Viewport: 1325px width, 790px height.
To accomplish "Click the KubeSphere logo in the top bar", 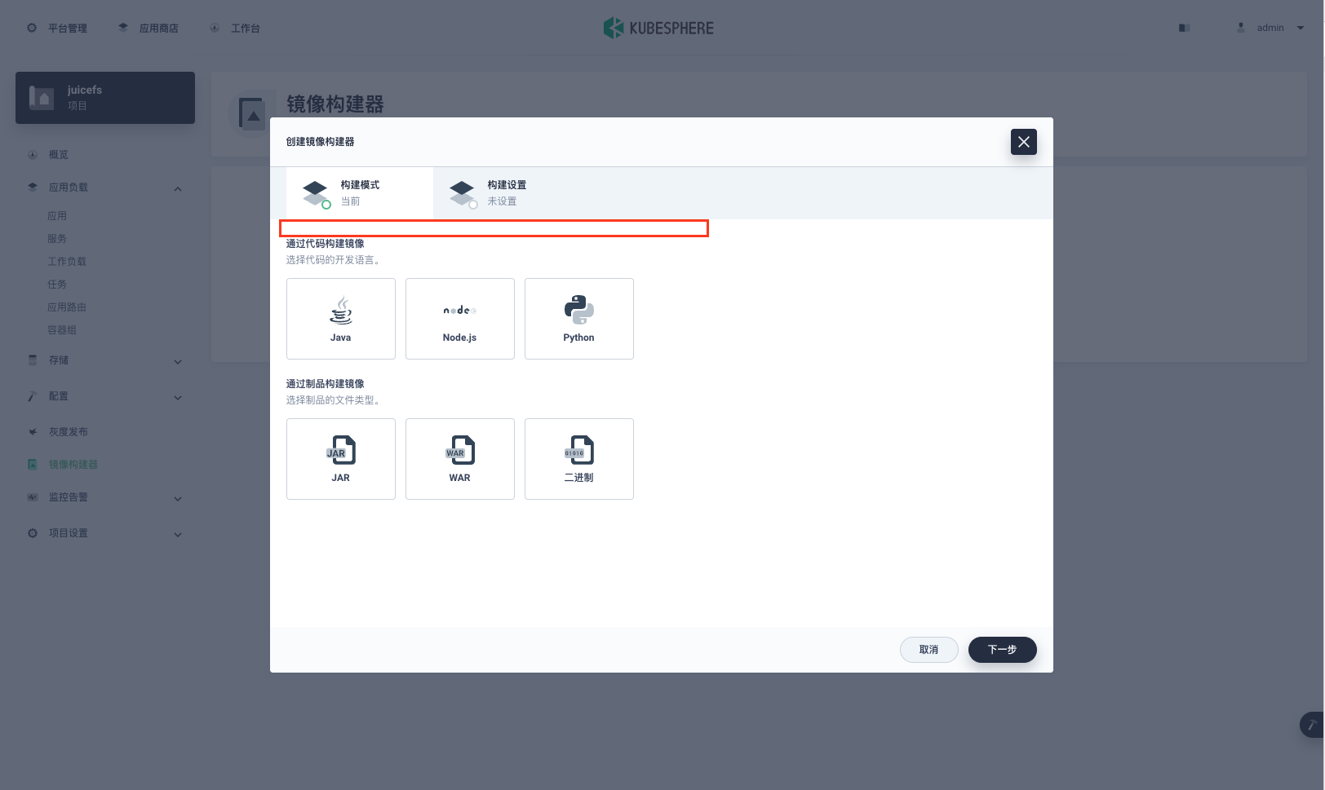I will (658, 27).
